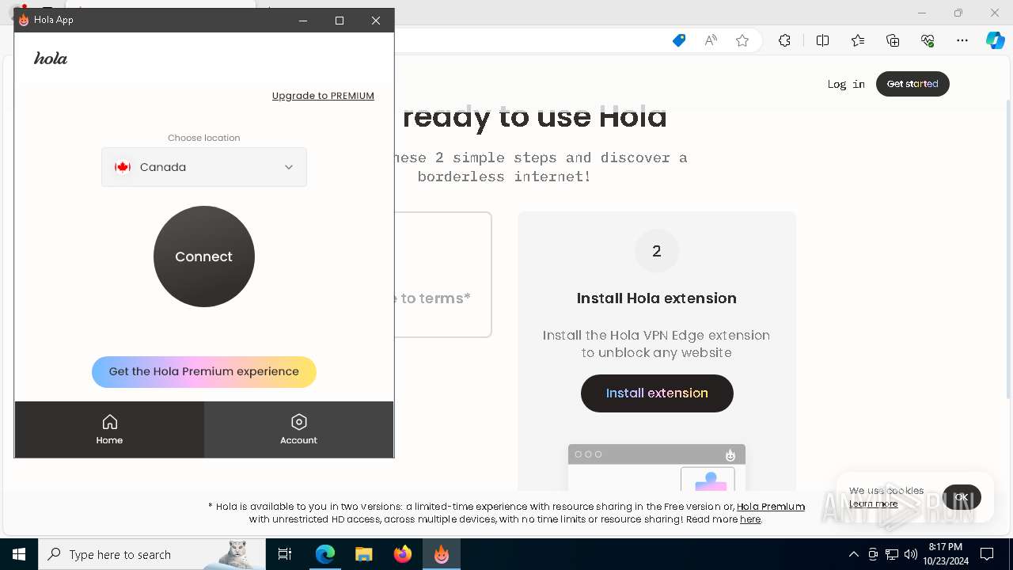This screenshot has width=1013, height=570.
Task: Click the volume speaker icon in tray
Action: click(x=911, y=555)
